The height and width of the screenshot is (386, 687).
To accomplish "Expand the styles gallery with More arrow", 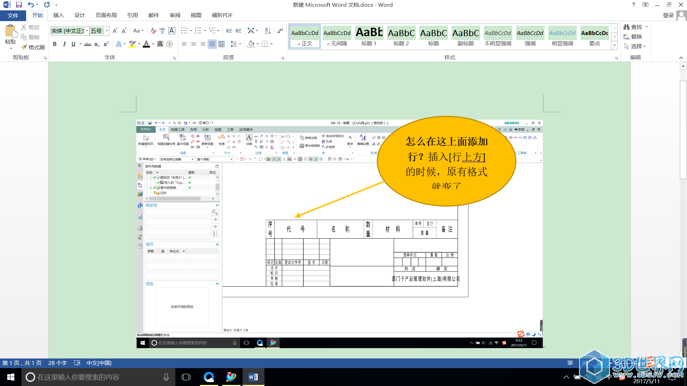I will (x=614, y=46).
